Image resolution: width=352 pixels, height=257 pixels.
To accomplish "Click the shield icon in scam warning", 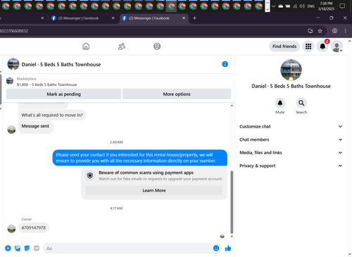I will pos(90,175).
